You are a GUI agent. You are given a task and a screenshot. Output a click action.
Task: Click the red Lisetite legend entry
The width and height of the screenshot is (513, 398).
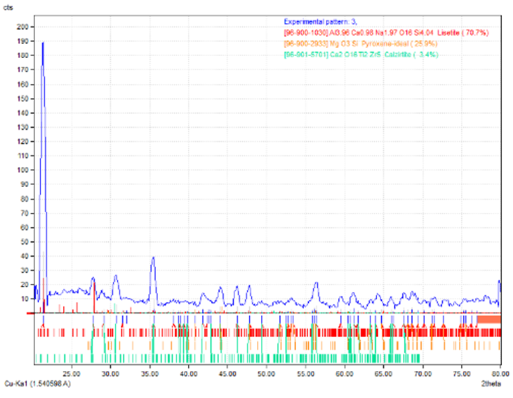click(385, 32)
